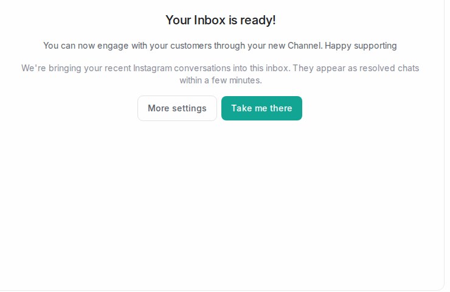Image resolution: width=450 pixels, height=292 pixels.
Task: Click the 'Happy supporting' words
Action: (361, 46)
